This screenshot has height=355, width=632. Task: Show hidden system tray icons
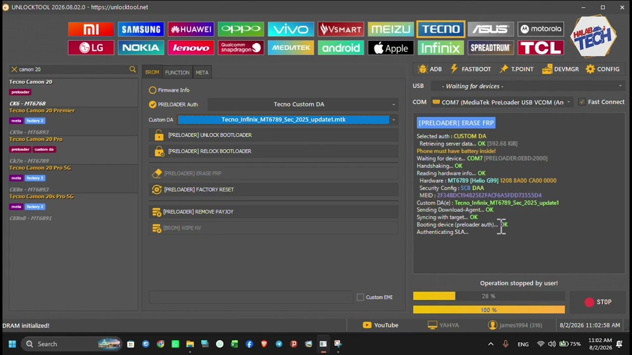tap(491, 344)
